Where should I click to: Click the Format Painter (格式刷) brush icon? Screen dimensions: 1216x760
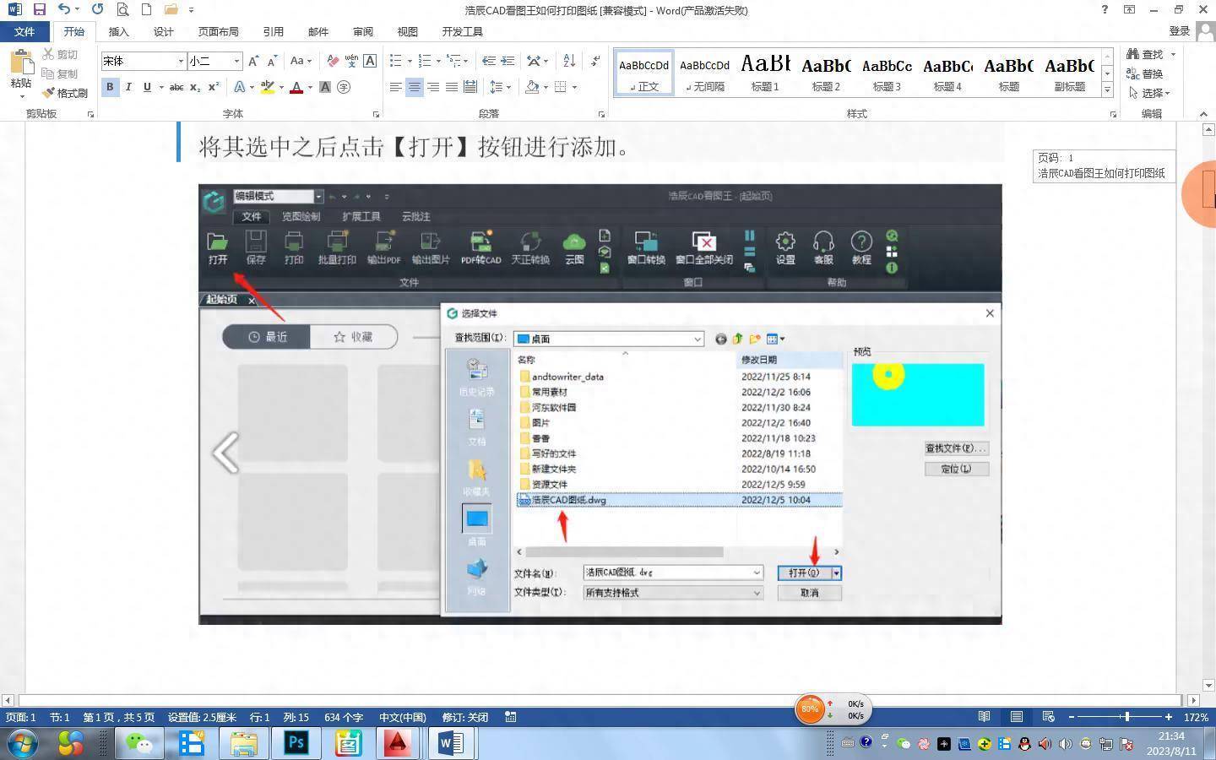(50, 93)
